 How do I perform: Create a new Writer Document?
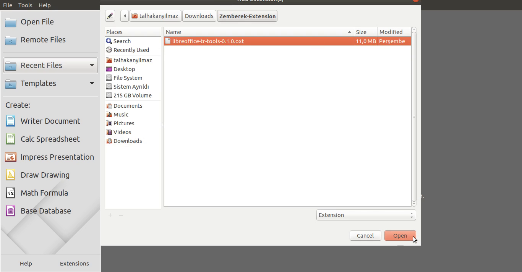point(50,121)
